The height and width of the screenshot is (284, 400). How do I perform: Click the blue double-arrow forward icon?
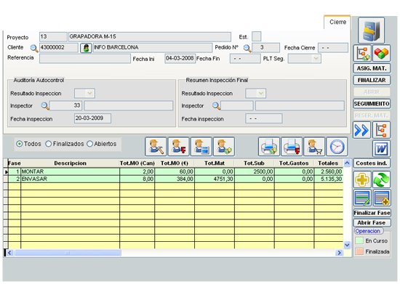[x=361, y=130]
